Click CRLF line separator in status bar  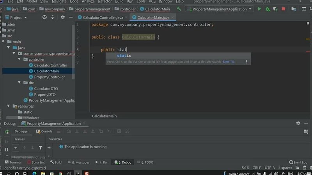coord(257,168)
